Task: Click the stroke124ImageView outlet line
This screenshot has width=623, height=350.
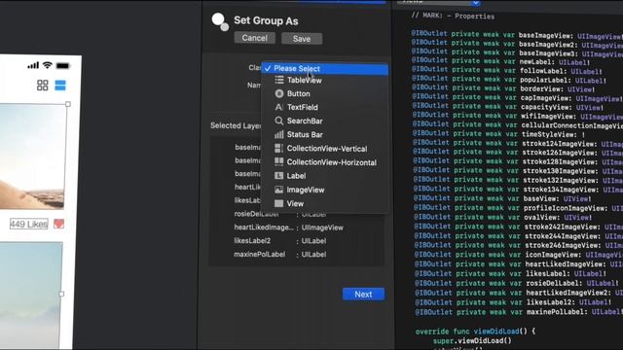Action: pos(517,144)
